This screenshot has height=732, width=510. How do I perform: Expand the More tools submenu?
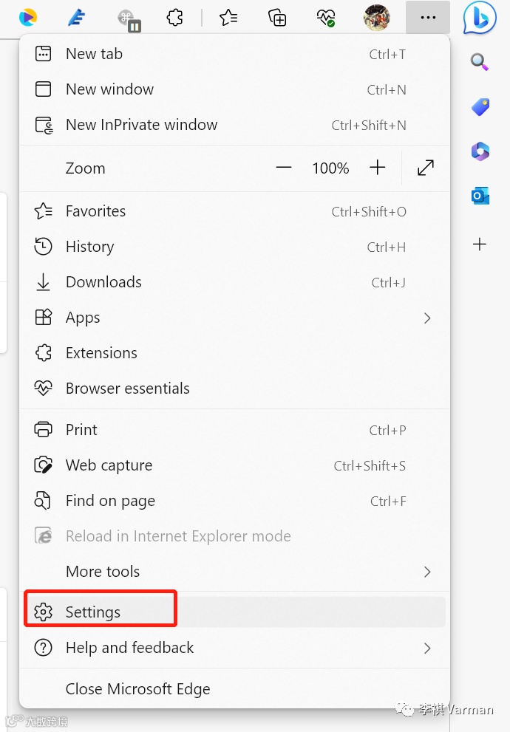[x=234, y=572]
